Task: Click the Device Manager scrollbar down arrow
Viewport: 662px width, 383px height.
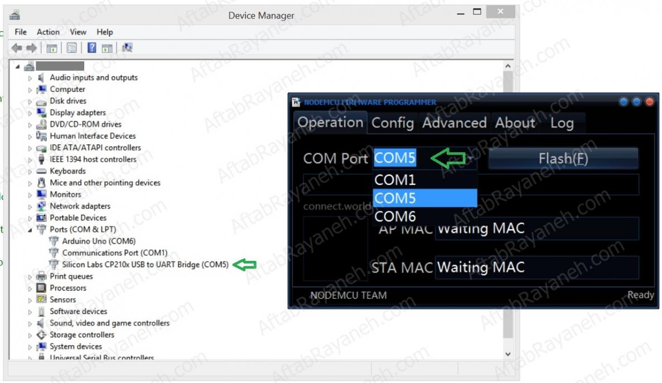Action: (x=508, y=354)
